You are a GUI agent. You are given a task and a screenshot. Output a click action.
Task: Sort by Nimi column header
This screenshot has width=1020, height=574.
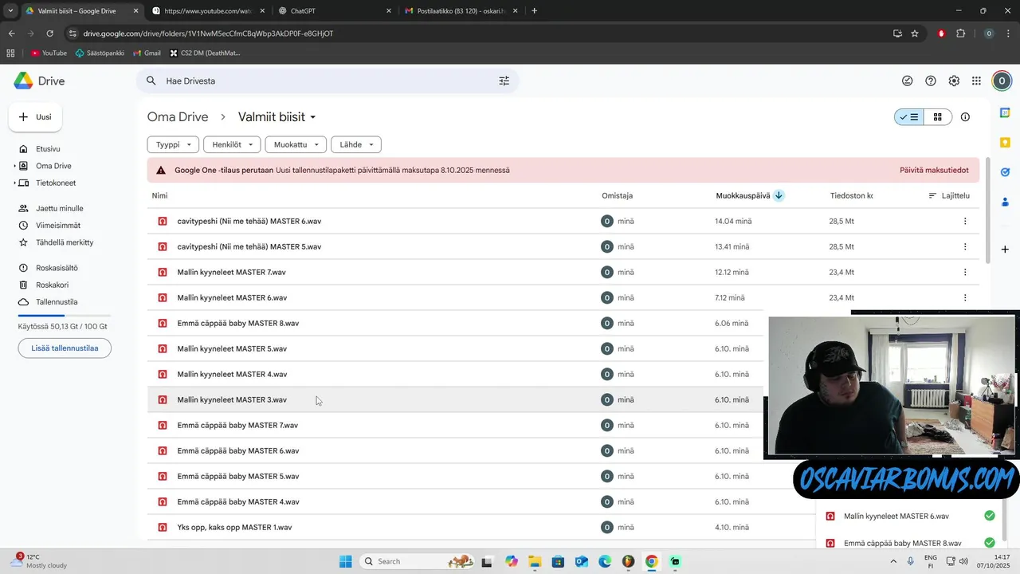[159, 195]
